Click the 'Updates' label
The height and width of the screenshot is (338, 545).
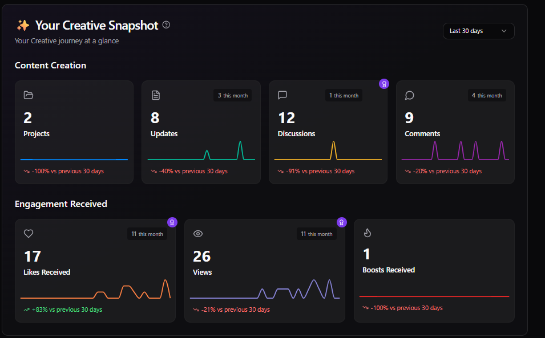[164, 134]
